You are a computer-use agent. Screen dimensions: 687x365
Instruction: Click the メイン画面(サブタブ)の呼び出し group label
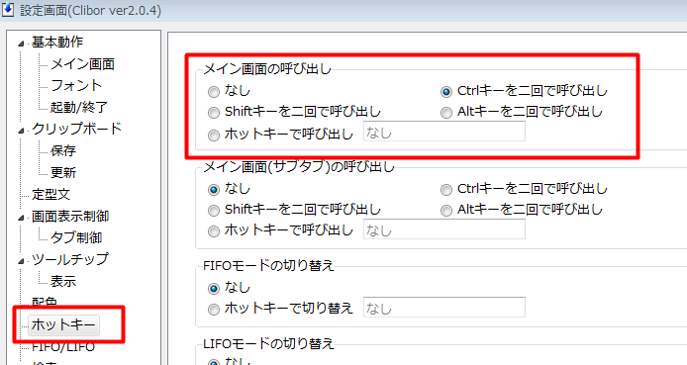pos(299,167)
